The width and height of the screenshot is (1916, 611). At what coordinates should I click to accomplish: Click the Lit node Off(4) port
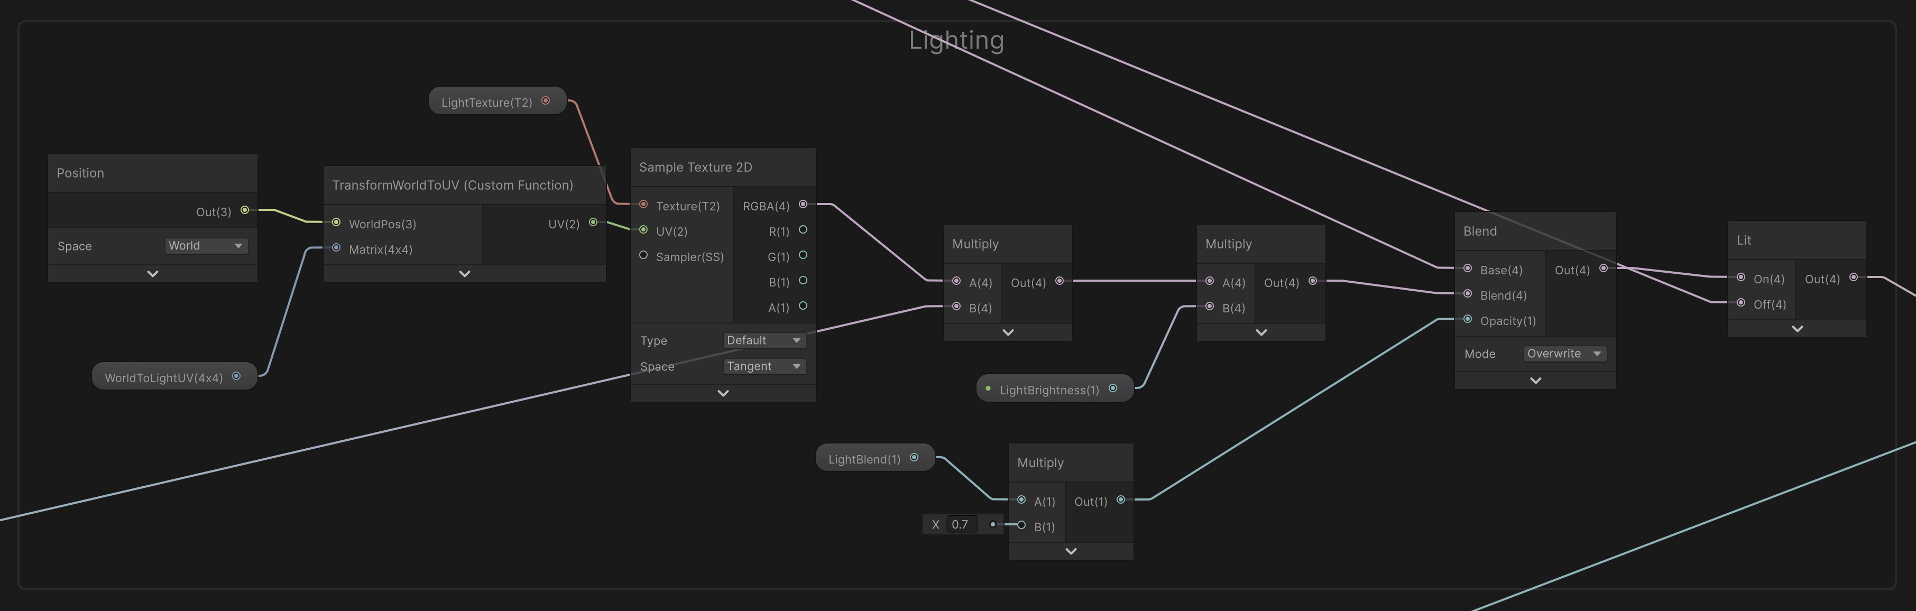(x=1740, y=302)
